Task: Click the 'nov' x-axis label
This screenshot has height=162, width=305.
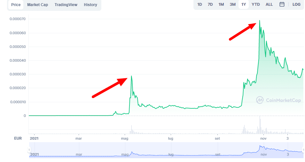Action: pyautogui.click(x=263, y=138)
